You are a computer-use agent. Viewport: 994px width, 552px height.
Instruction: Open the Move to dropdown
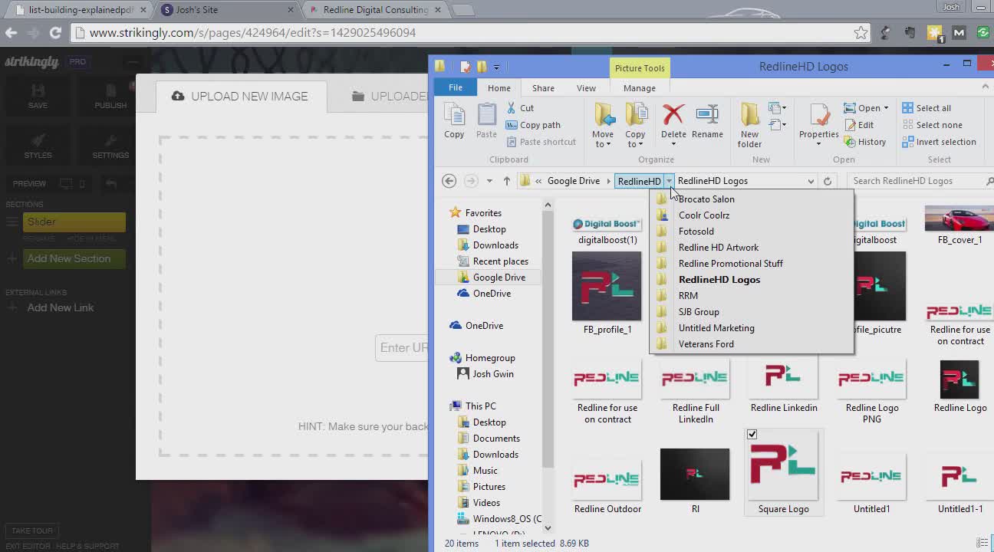coord(603,140)
